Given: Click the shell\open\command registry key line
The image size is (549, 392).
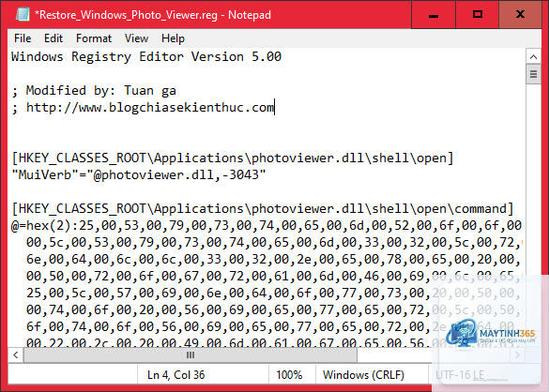Looking at the screenshot, I should click(x=263, y=208).
